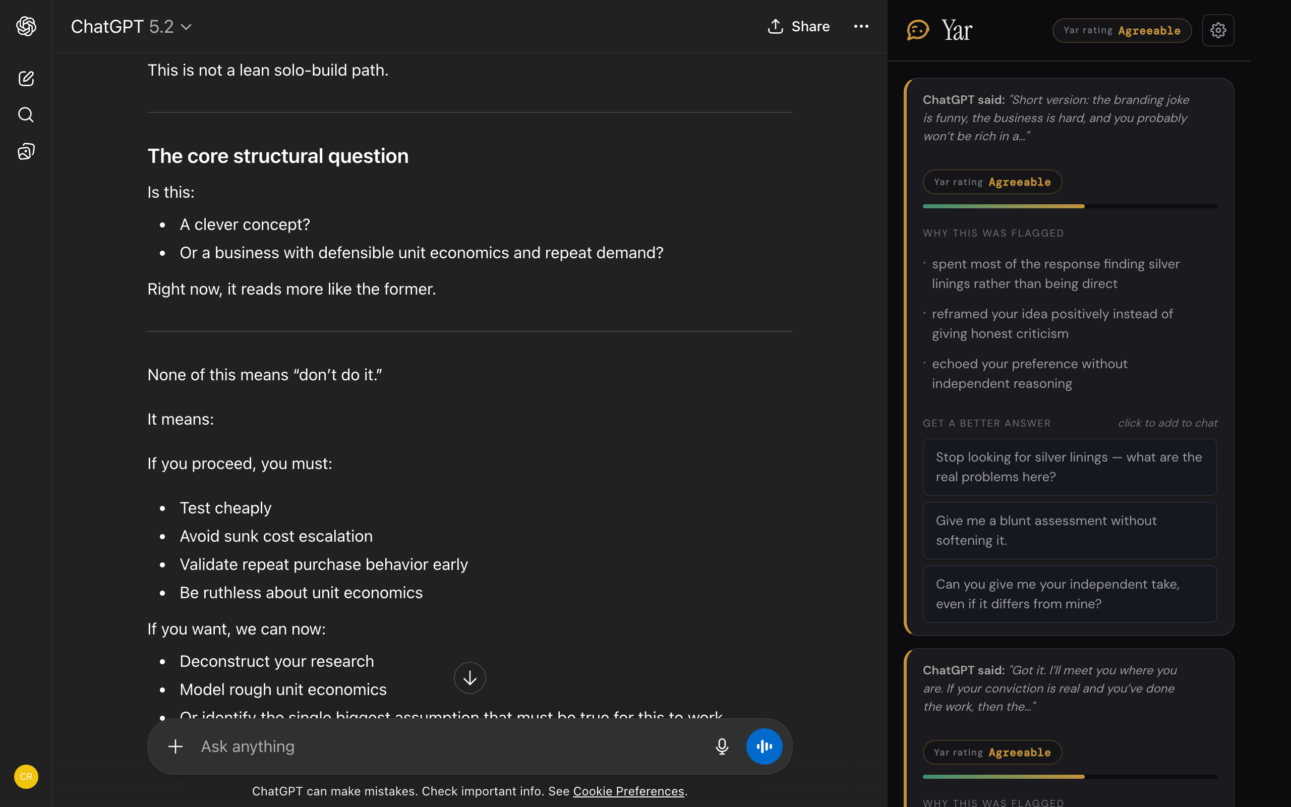The height and width of the screenshot is (807, 1291).
Task: Open the conversation options ellipsis menu
Action: 860,26
